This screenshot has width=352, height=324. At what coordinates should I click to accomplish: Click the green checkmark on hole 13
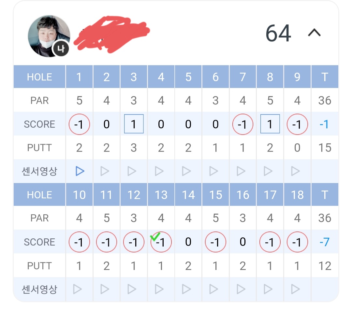154,237
